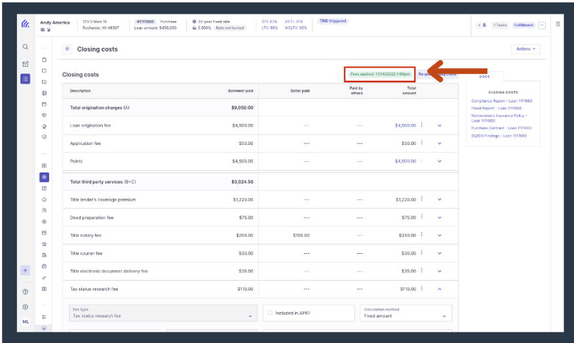Click the phone icon under Andy America
Image resolution: width=574 pixels, height=343 pixels.
coord(48,30)
